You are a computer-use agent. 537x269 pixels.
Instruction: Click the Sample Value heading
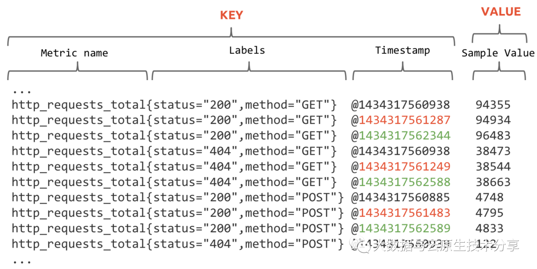(x=498, y=53)
